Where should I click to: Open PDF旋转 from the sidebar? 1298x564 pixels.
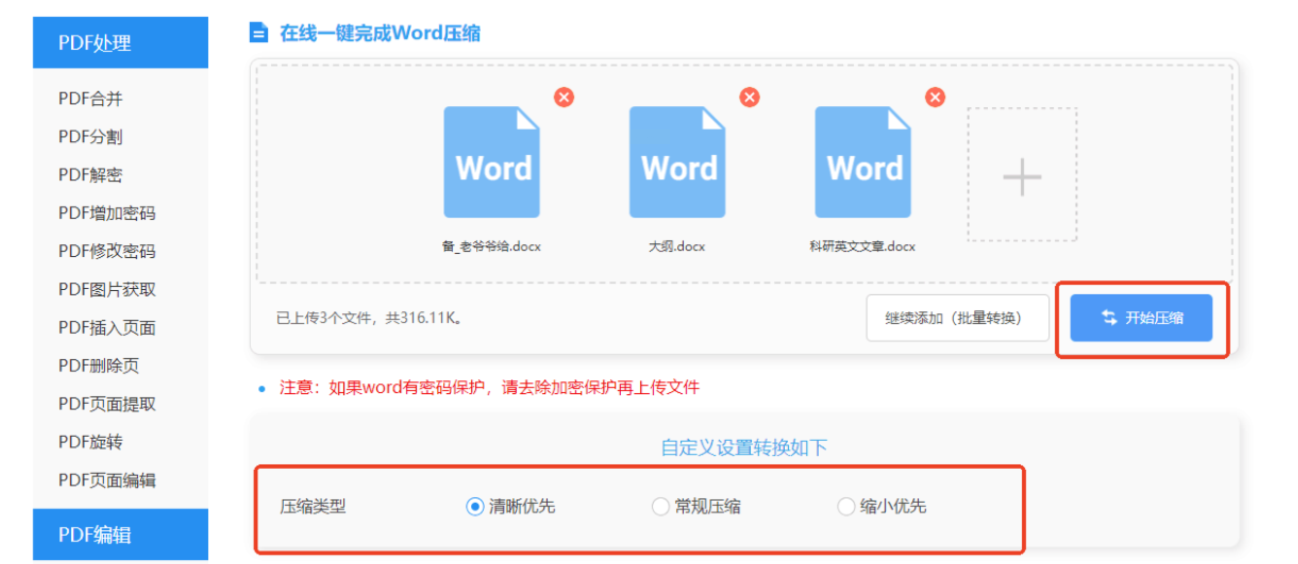(90, 442)
